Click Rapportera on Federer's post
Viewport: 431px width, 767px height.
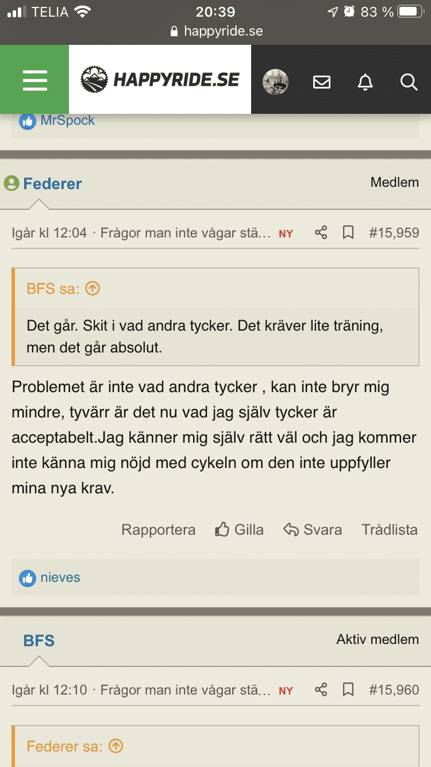(x=158, y=530)
